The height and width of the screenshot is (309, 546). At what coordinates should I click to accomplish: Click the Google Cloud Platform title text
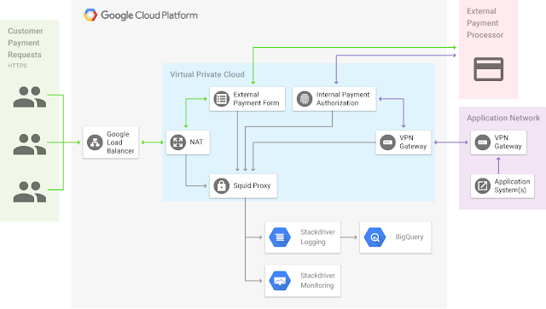[149, 15]
